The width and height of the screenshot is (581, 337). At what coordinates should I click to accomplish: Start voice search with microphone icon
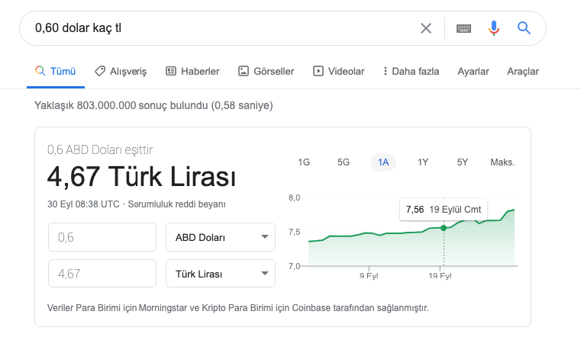(493, 28)
